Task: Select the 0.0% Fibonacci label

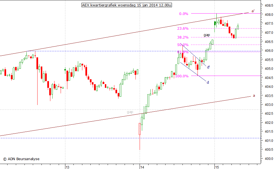Action: pos(184,14)
